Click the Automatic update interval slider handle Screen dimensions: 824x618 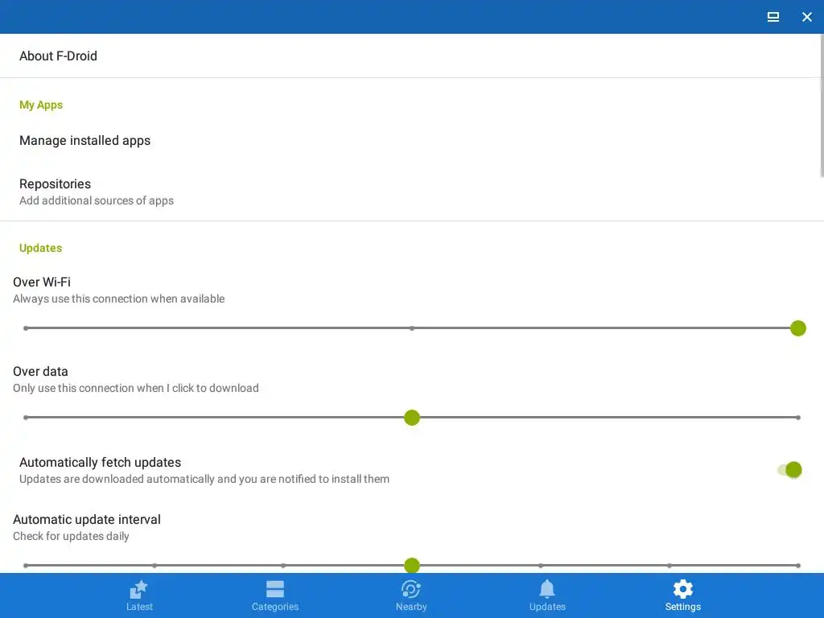pos(412,566)
